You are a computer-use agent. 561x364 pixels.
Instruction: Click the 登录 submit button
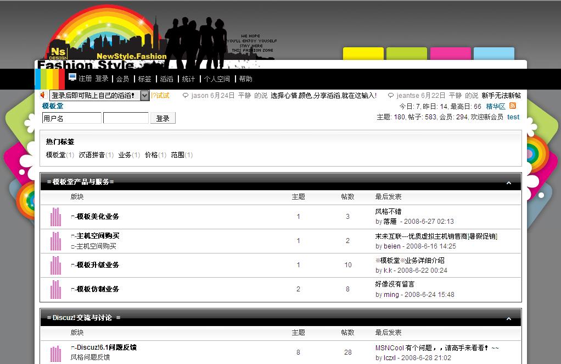pos(163,118)
